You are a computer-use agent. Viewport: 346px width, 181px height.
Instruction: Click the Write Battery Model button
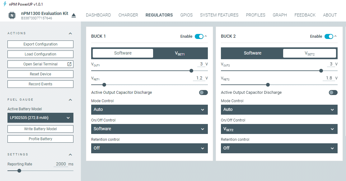(40, 129)
